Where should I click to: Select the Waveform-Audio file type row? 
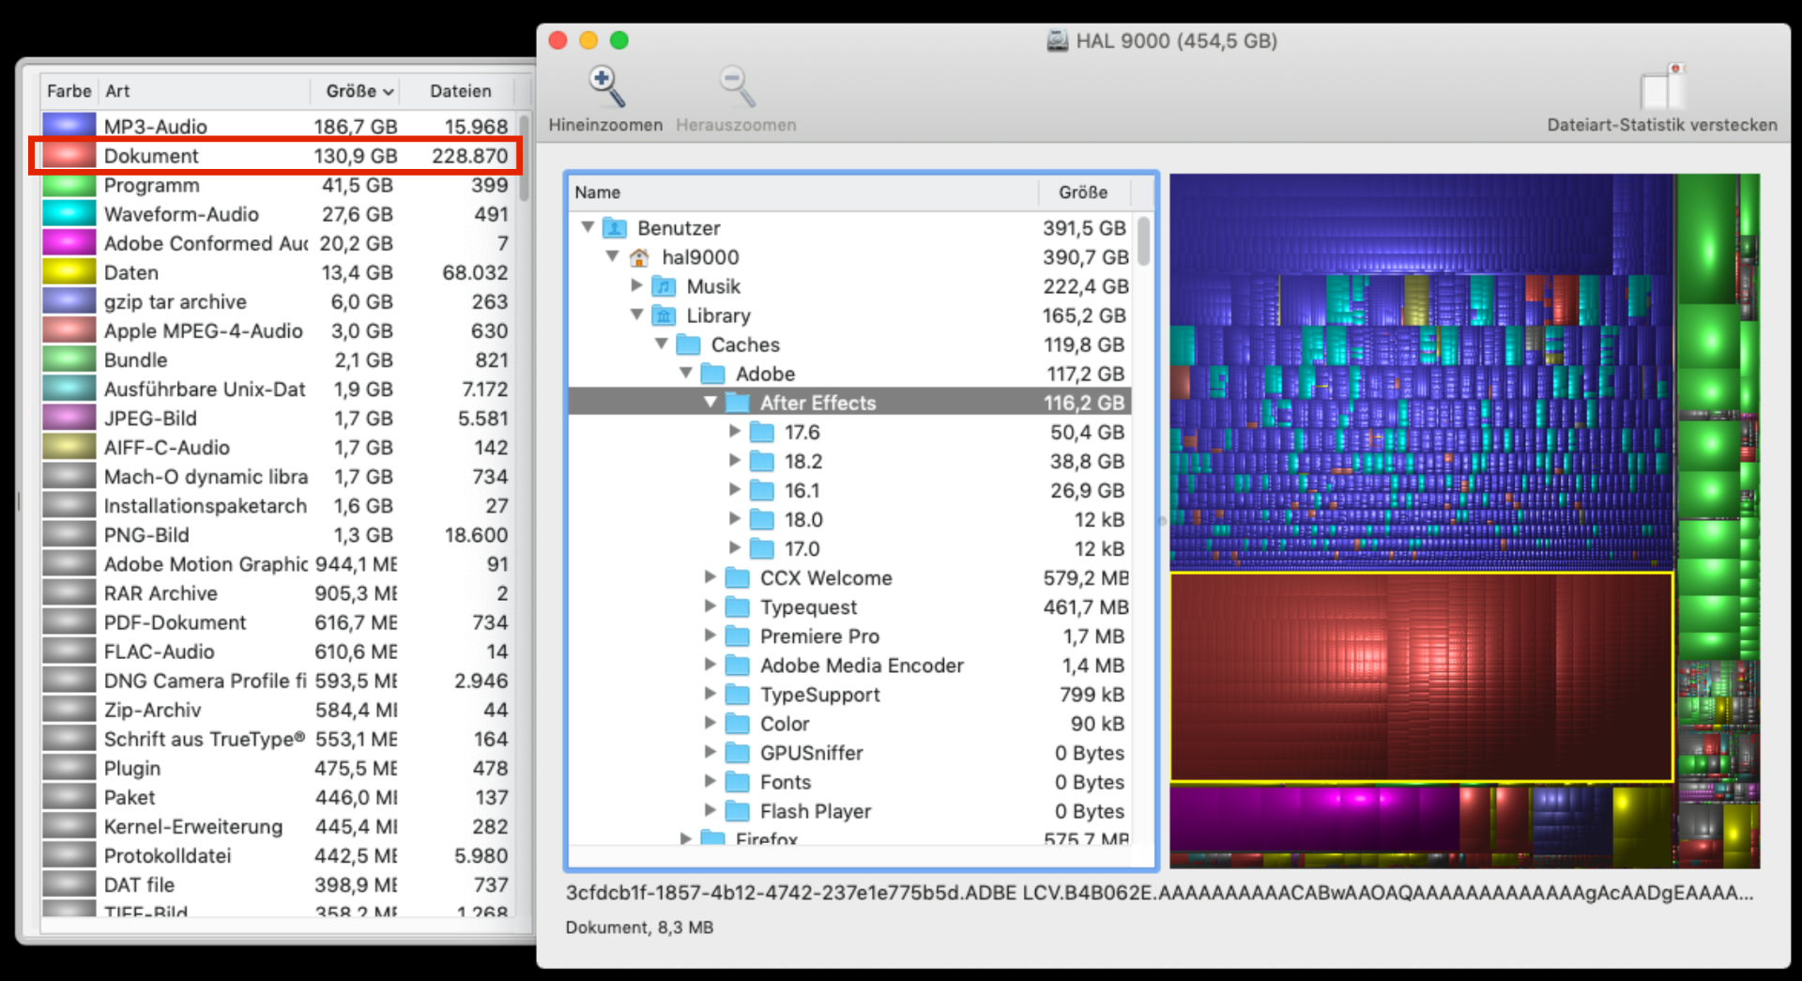(x=181, y=214)
